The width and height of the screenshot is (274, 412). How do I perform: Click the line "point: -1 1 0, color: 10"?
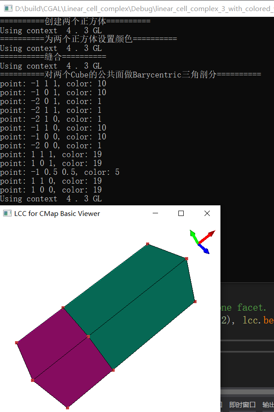(53, 128)
